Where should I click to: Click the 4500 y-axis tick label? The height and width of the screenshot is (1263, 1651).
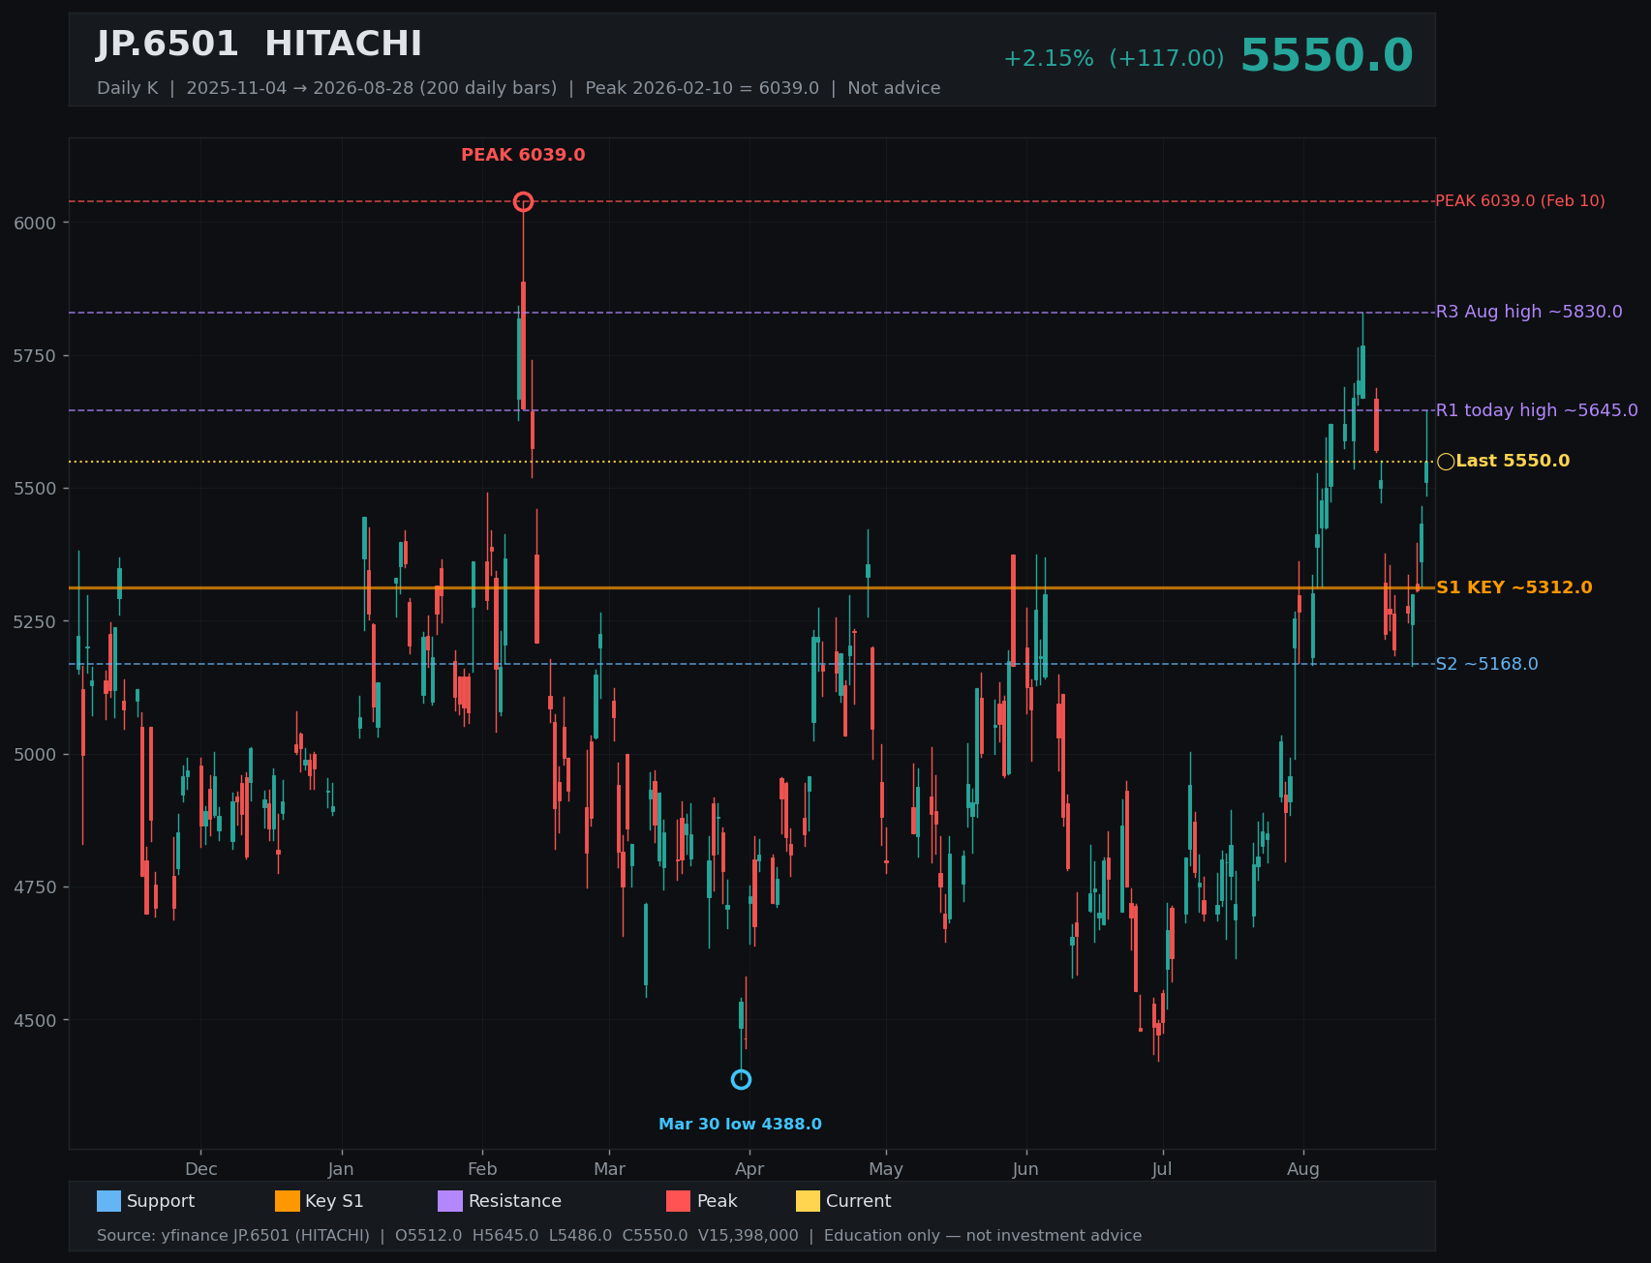(35, 1020)
